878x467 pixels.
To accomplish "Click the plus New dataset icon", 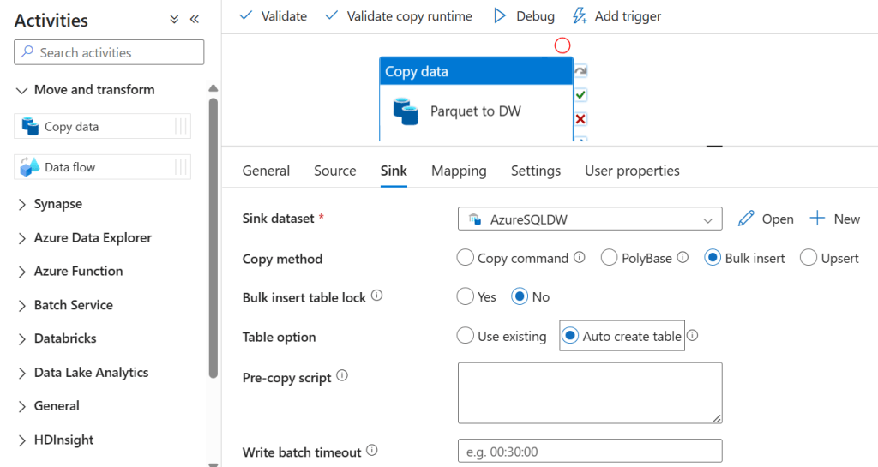I will click(817, 219).
